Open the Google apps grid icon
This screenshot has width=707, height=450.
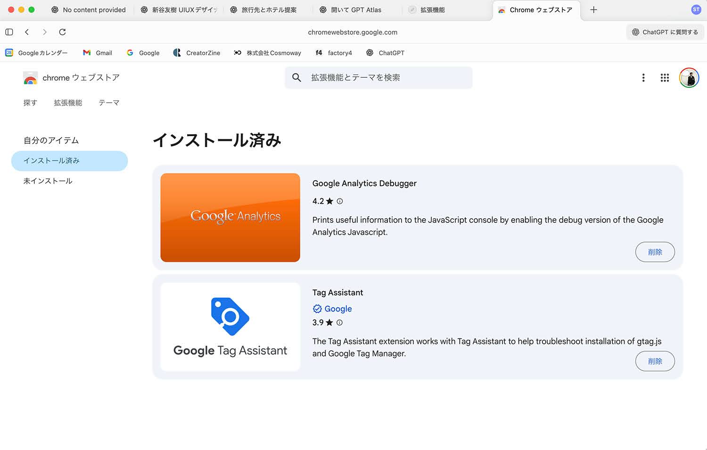665,78
